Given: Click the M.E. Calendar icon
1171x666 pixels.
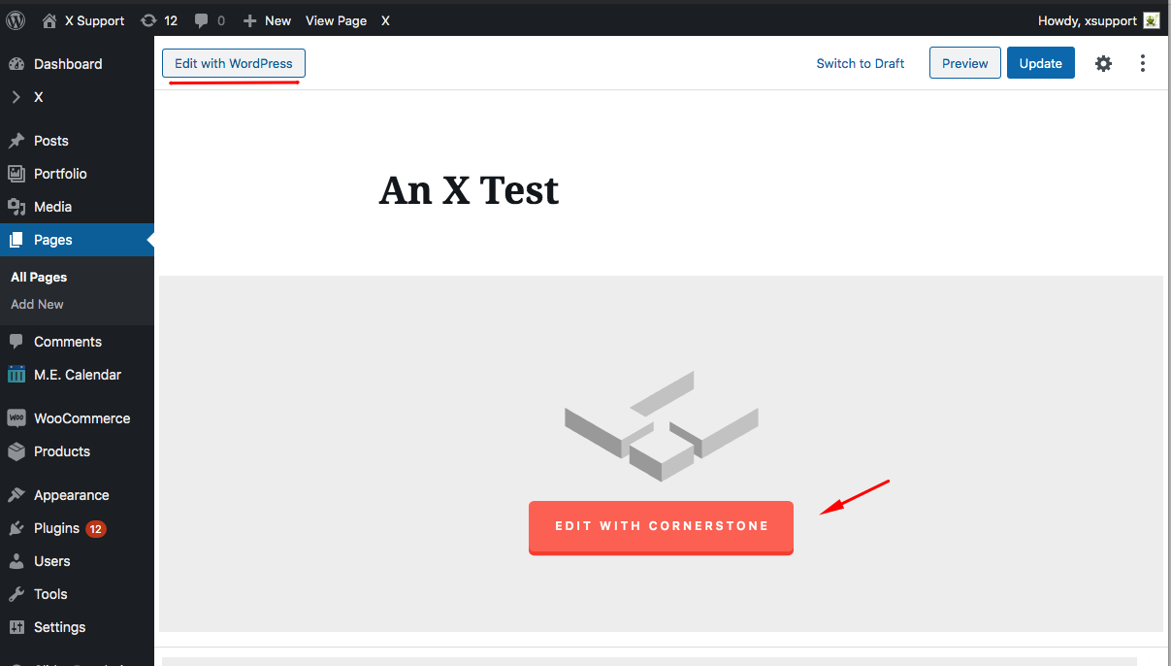Looking at the screenshot, I should pyautogui.click(x=16, y=375).
